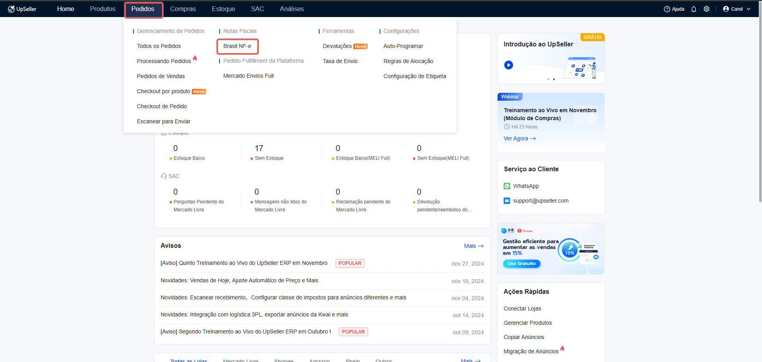The image size is (762, 362).
Task: Select Checkout por produto
Action: click(164, 91)
